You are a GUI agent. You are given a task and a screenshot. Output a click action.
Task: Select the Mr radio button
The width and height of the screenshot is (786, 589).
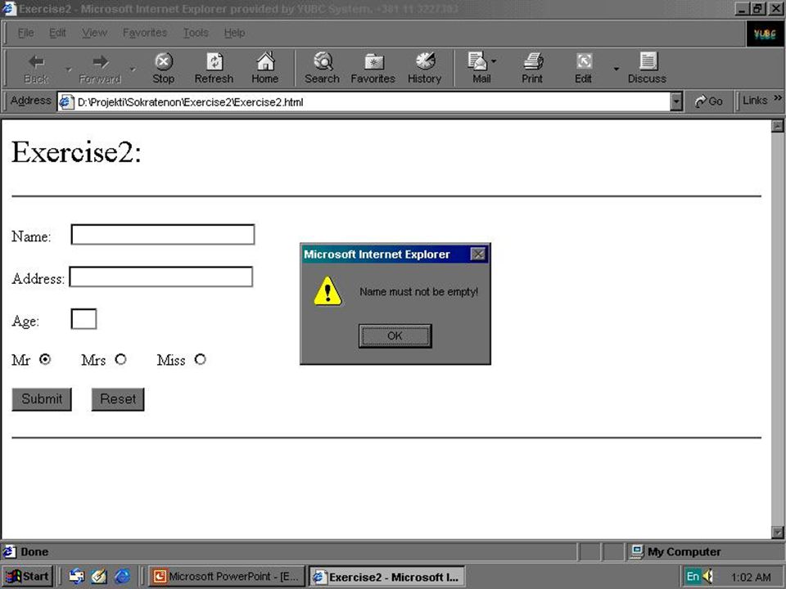[x=45, y=359]
